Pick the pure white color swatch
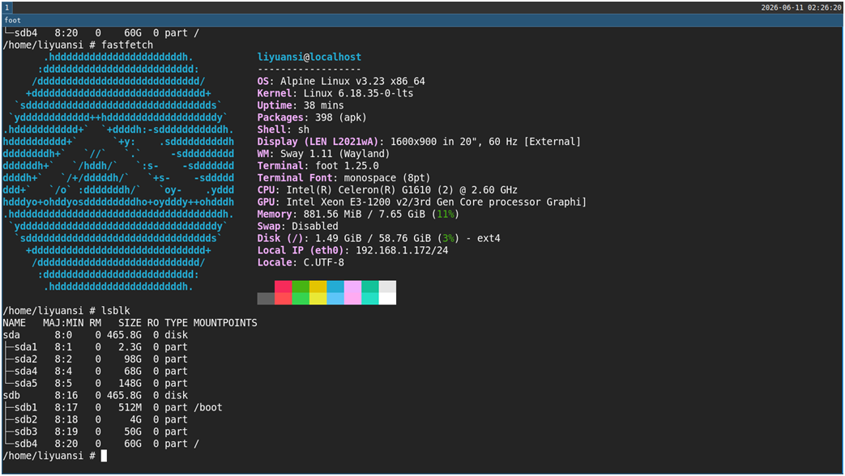Image resolution: width=845 pixels, height=476 pixels. click(x=387, y=299)
